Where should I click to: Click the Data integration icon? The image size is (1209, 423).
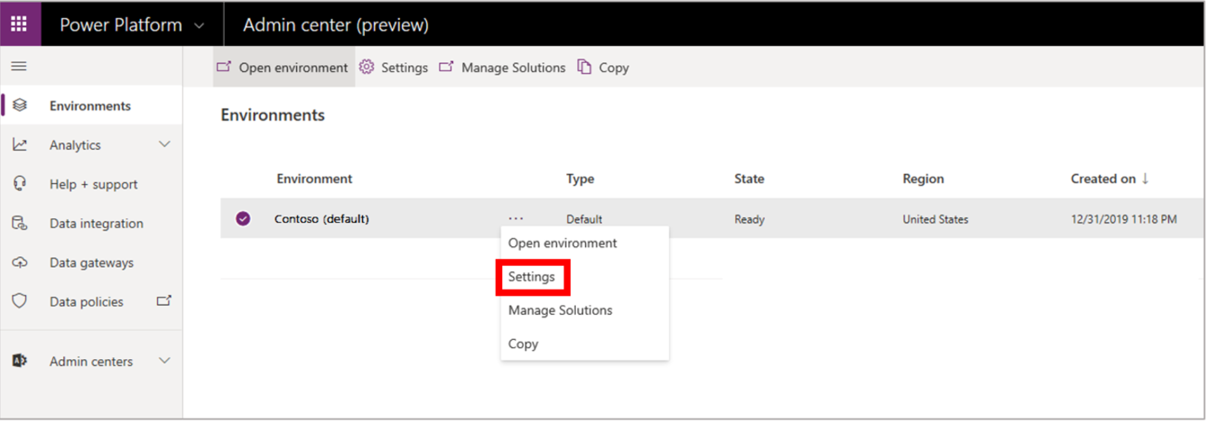[x=20, y=223]
